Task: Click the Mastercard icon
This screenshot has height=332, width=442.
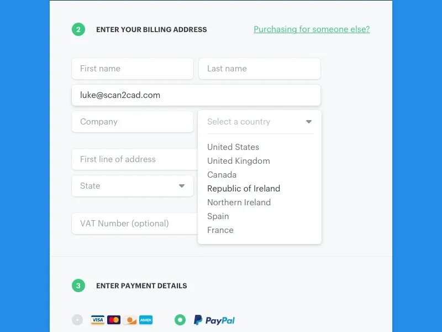Action: (x=114, y=320)
